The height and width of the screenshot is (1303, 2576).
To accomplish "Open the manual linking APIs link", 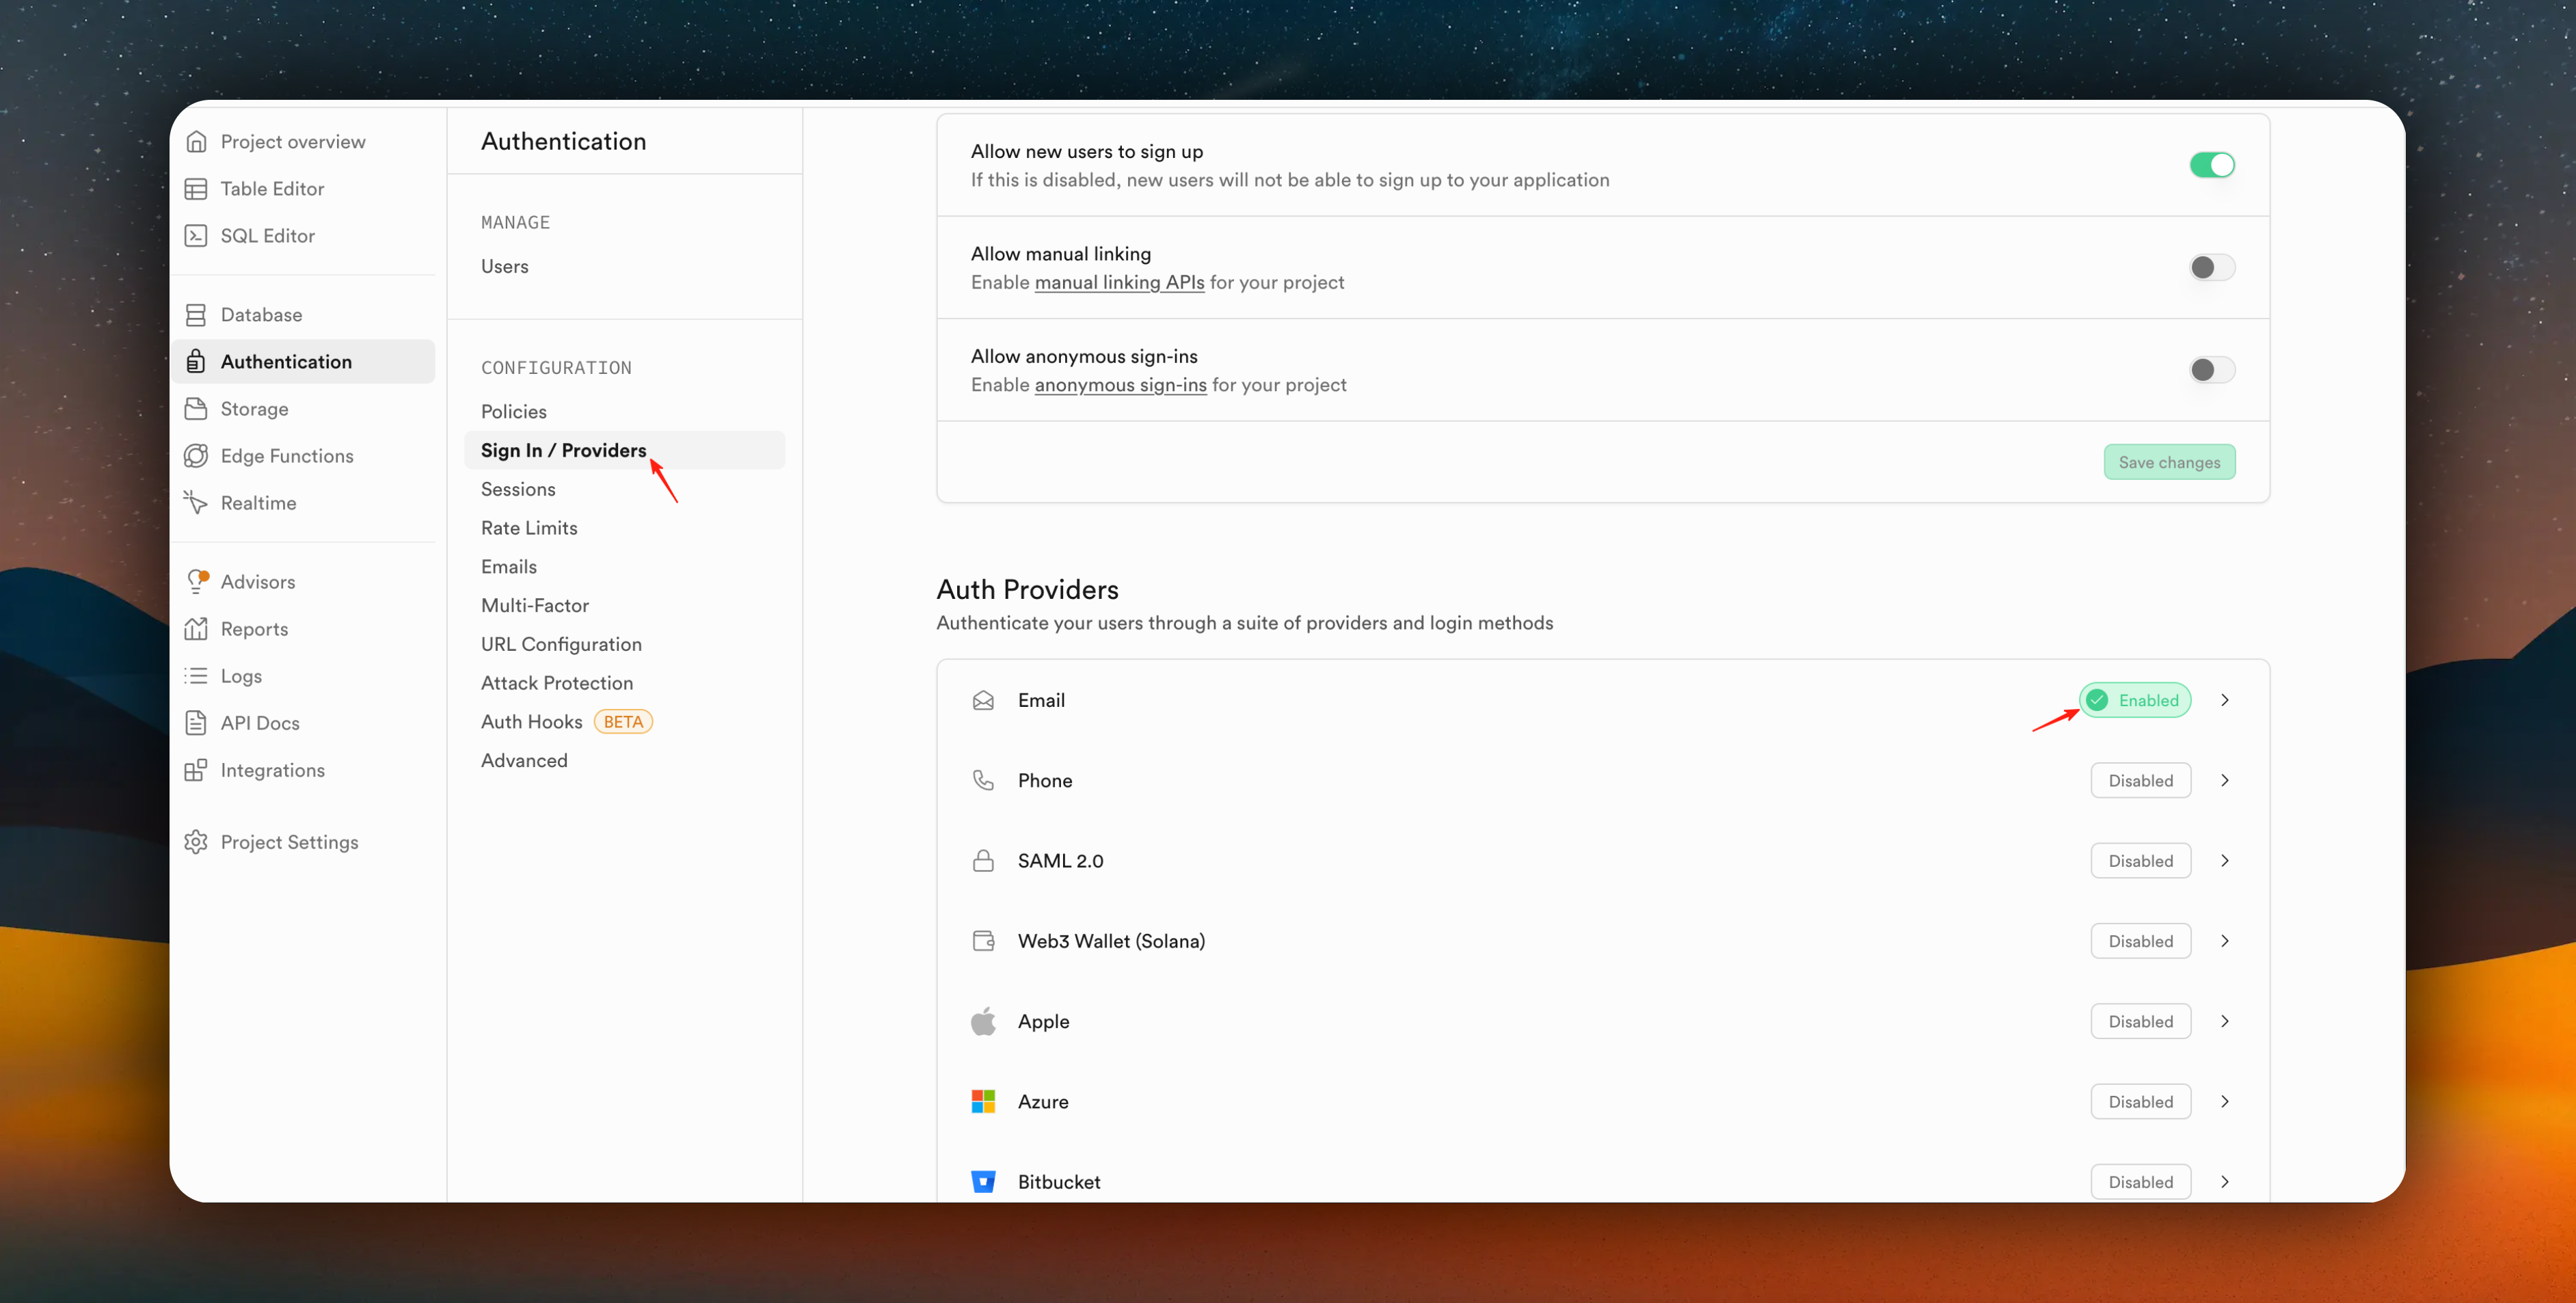I will (x=1119, y=283).
